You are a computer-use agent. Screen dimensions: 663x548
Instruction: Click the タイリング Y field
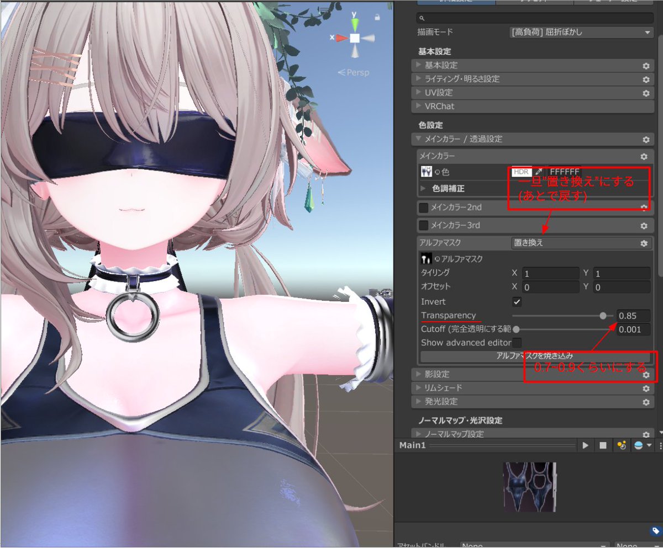click(x=621, y=273)
